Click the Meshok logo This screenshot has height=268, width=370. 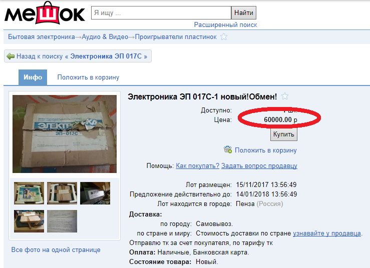coord(45,13)
